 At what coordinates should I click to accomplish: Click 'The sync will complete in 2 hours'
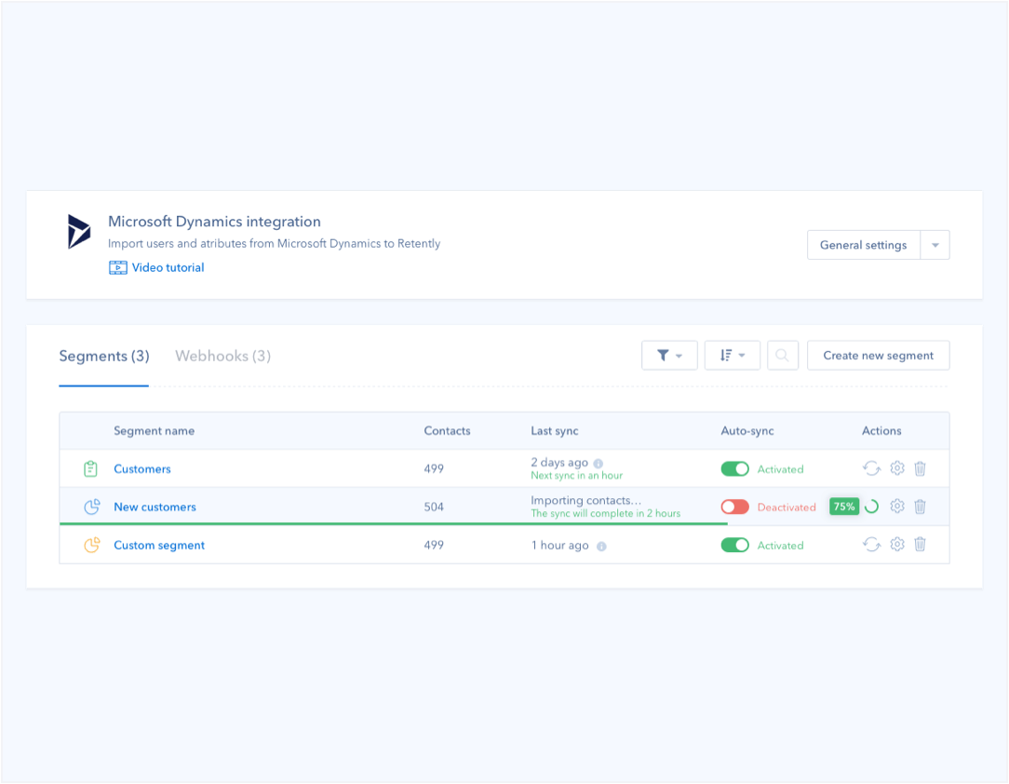(x=606, y=514)
